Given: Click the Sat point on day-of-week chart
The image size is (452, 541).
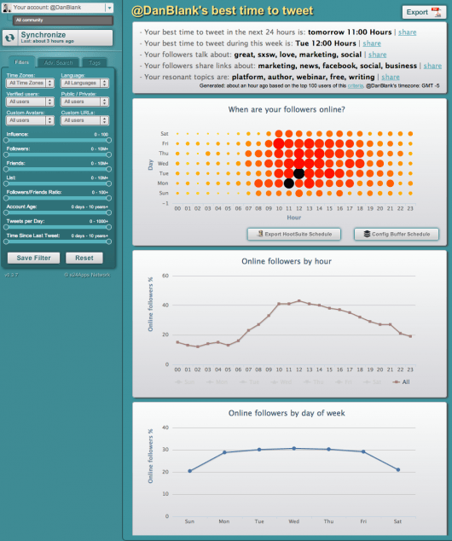Looking at the screenshot, I should tap(398, 469).
